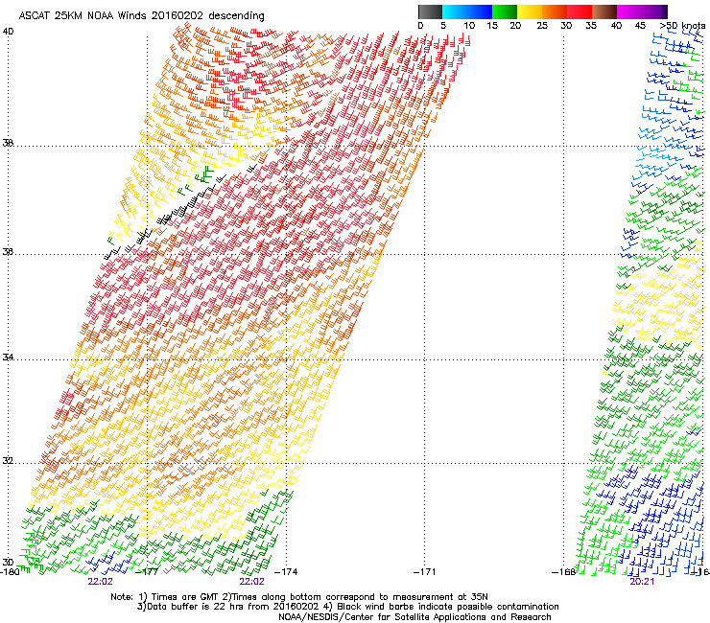Click the 'NOAA/NESDIS/Center for Satellite Applications and Research' credit
This screenshot has height=623, width=710.
coord(414,617)
